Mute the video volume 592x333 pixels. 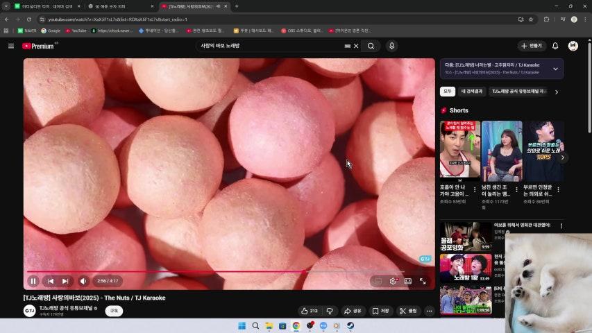83,281
